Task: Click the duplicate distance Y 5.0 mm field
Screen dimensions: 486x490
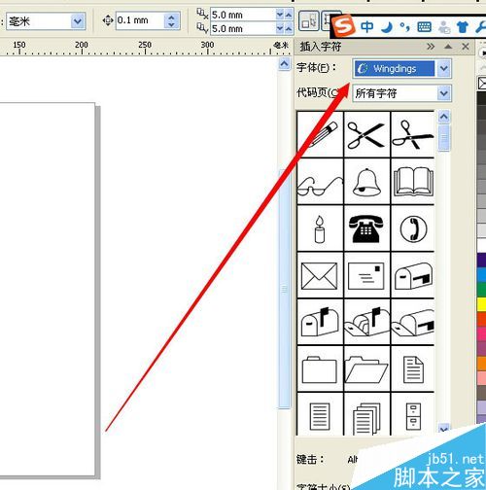Action: tap(243, 29)
